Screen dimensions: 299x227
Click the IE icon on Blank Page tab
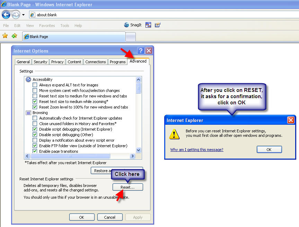click(x=27, y=37)
